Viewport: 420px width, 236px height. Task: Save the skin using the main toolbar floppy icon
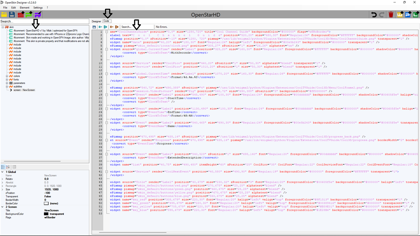click(12, 14)
